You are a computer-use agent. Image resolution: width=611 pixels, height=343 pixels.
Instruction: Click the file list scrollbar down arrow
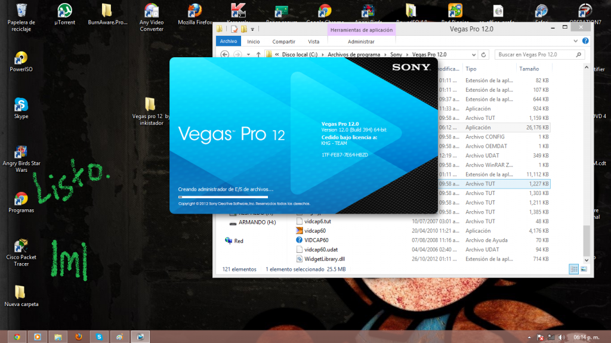click(587, 260)
